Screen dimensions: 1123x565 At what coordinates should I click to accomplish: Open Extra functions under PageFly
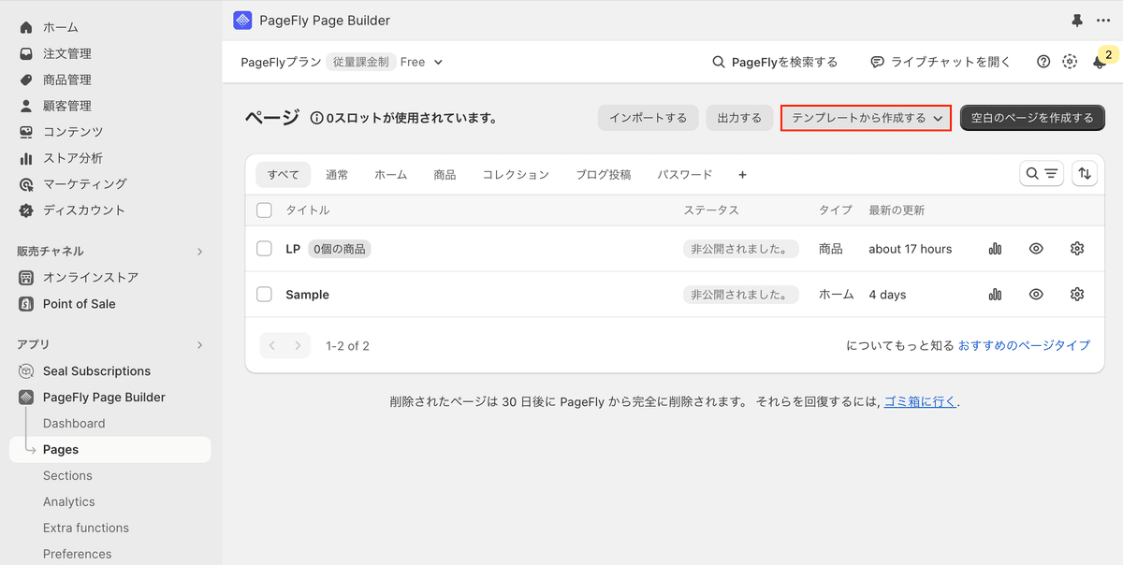click(86, 529)
